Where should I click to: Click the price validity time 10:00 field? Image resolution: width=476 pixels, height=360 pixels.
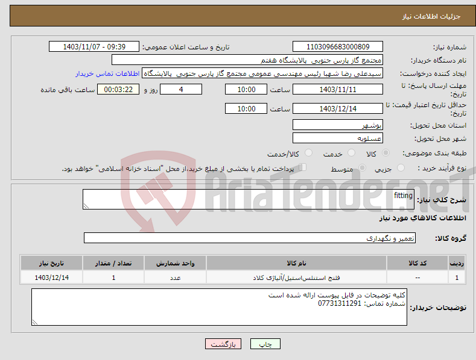click(x=246, y=108)
